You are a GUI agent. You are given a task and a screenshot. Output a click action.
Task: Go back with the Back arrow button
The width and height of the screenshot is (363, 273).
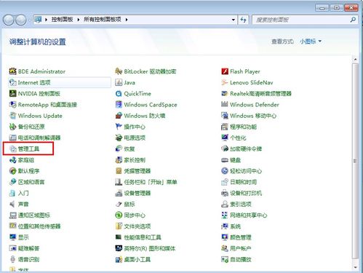click(x=8, y=20)
